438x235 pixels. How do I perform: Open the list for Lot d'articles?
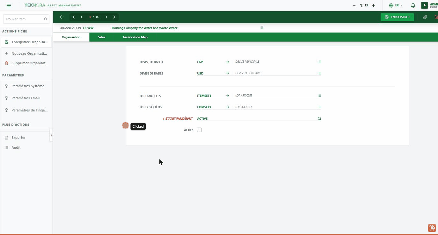tap(319, 96)
